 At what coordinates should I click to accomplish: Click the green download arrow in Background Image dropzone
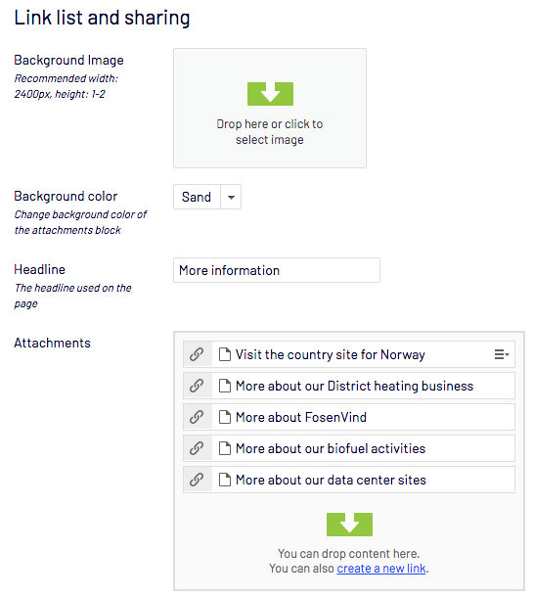[x=270, y=93]
